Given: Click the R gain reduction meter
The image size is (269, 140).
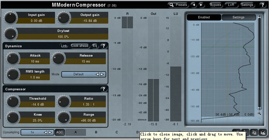Looking at the screenshot, I should pos(127,69).
